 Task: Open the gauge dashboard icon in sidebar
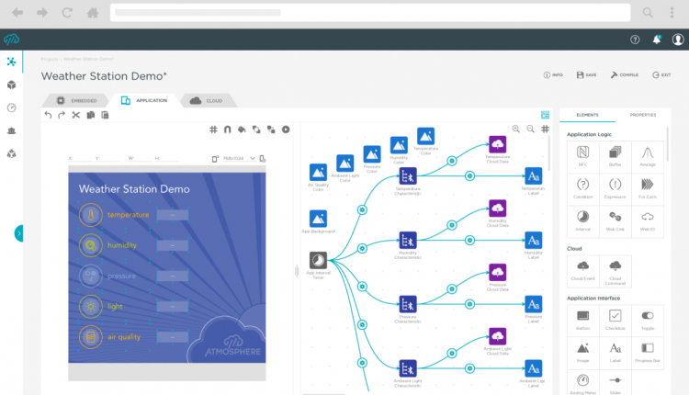pyautogui.click(x=11, y=107)
